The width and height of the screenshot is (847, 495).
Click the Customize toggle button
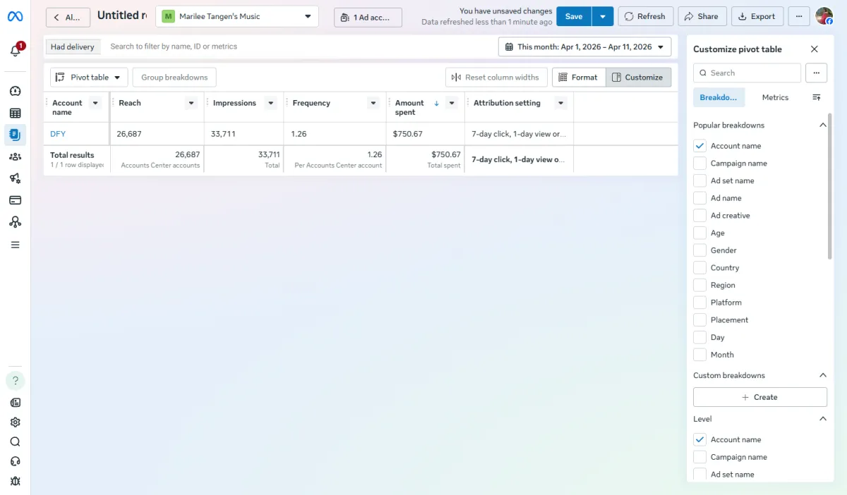[x=638, y=78]
